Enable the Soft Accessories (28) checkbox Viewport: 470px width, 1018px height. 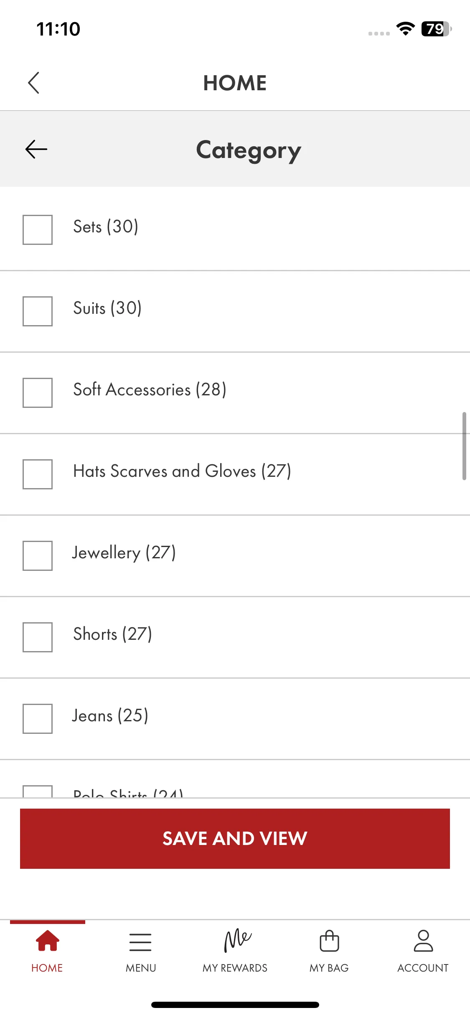(x=38, y=393)
